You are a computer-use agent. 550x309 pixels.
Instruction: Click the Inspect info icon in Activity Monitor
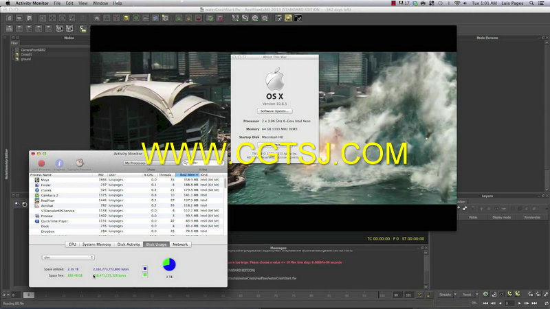pyautogui.click(x=59, y=163)
